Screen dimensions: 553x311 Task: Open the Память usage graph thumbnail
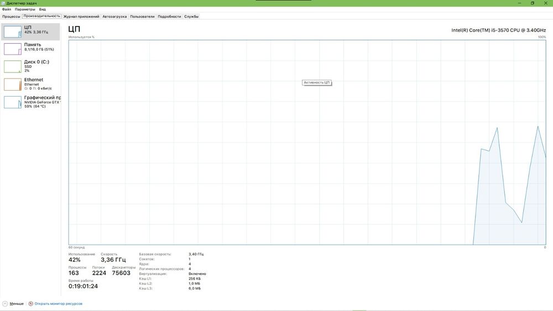(13, 49)
